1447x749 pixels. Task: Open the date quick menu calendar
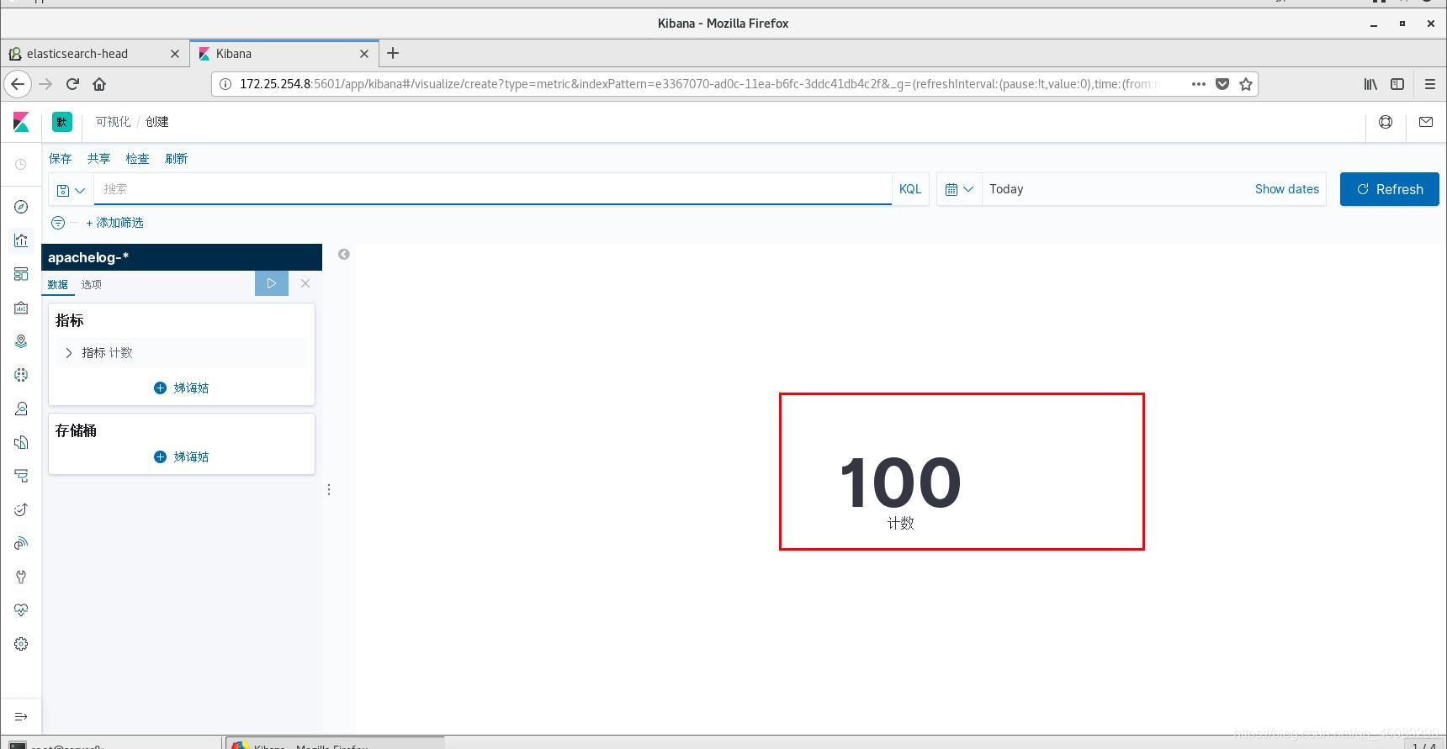959,189
